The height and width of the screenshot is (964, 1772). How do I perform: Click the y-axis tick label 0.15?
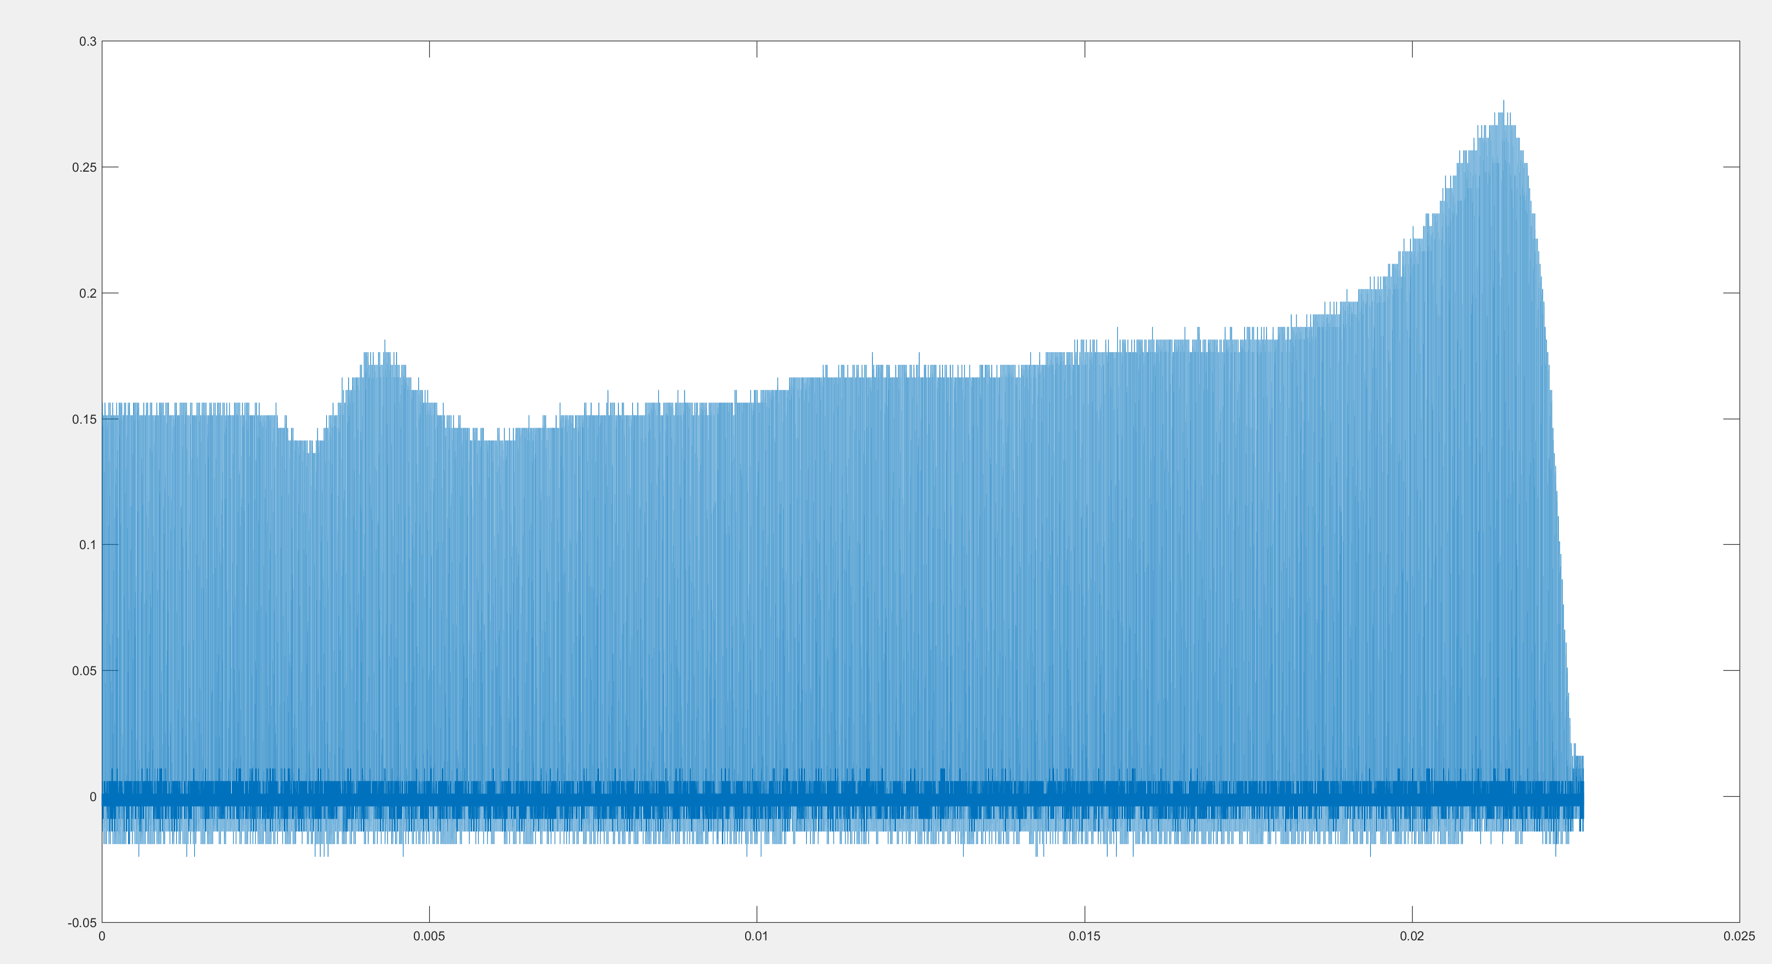click(84, 419)
